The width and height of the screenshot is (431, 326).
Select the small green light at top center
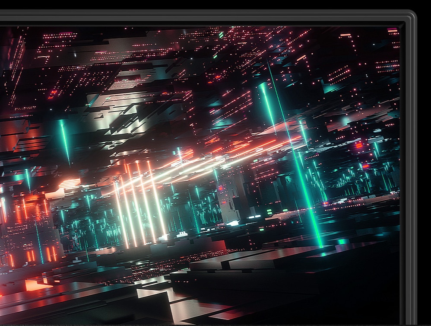[x=221, y=35]
